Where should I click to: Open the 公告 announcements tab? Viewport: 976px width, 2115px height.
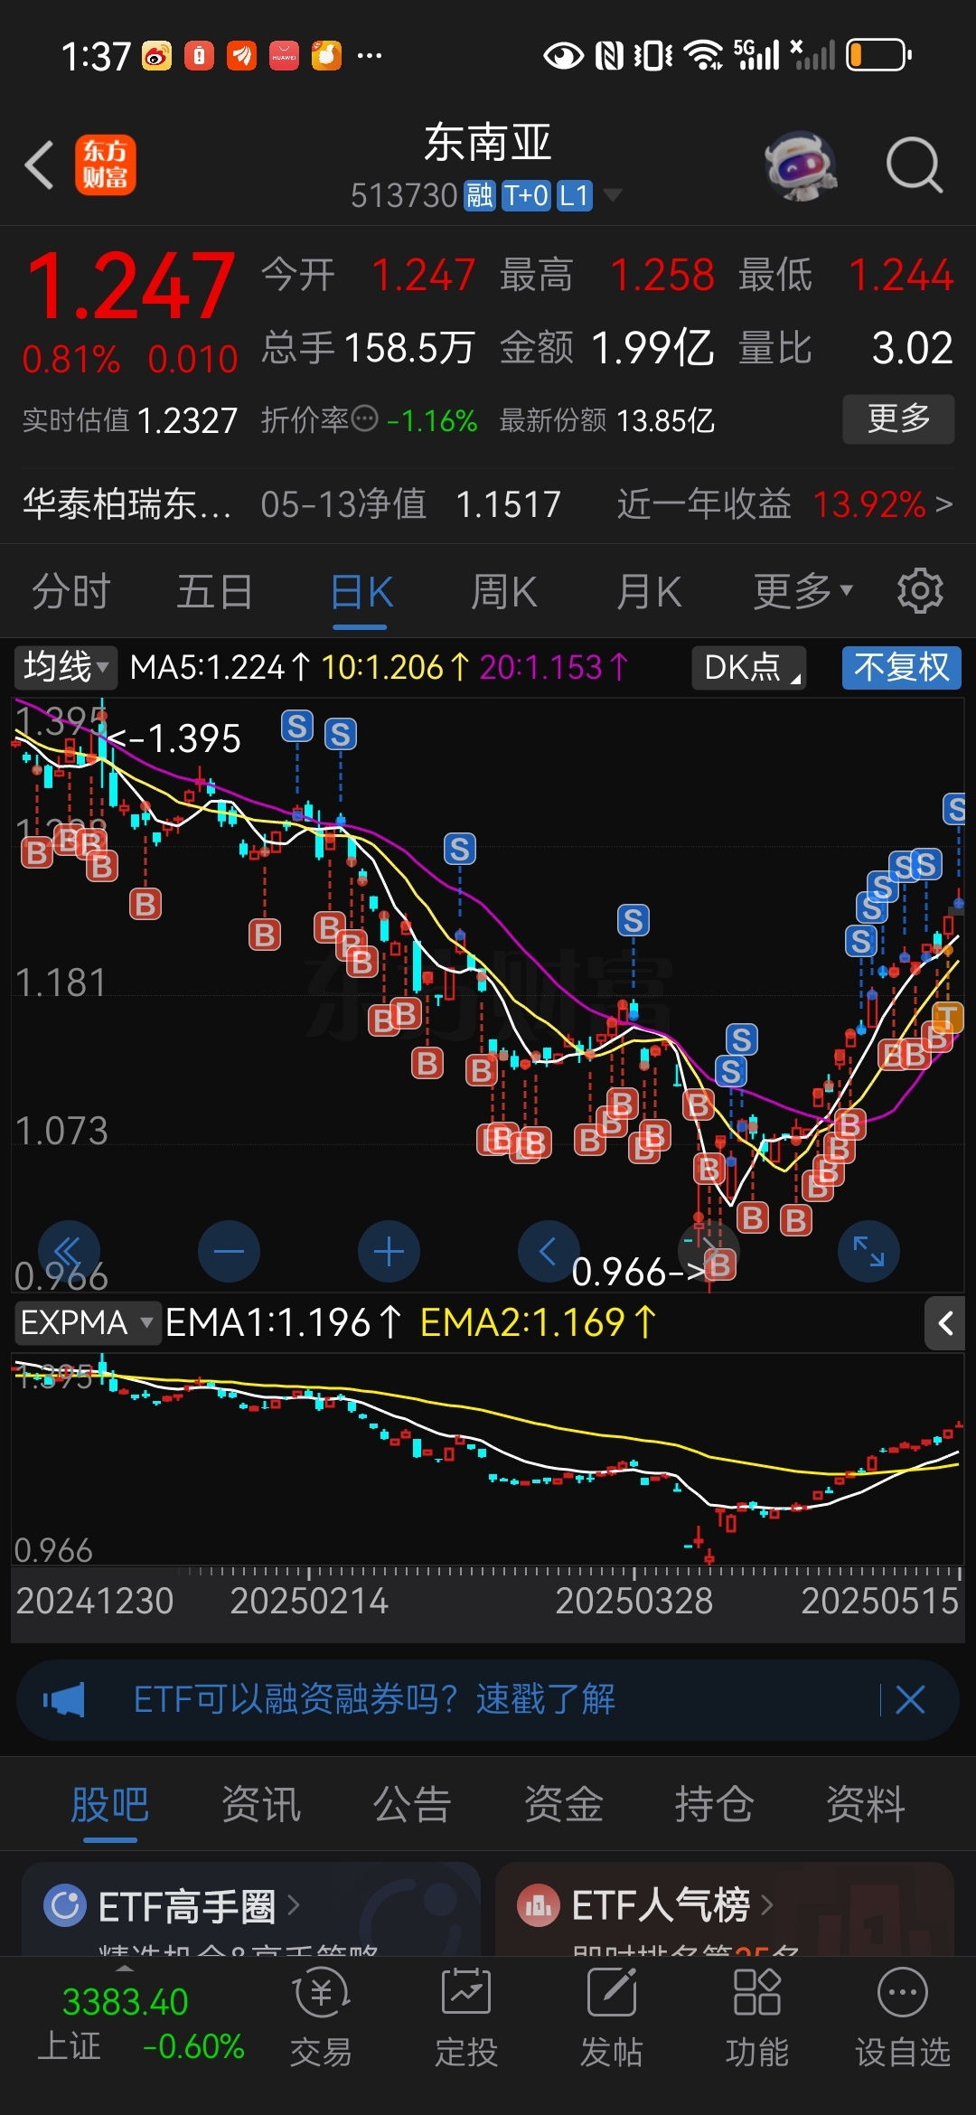[x=412, y=1806]
